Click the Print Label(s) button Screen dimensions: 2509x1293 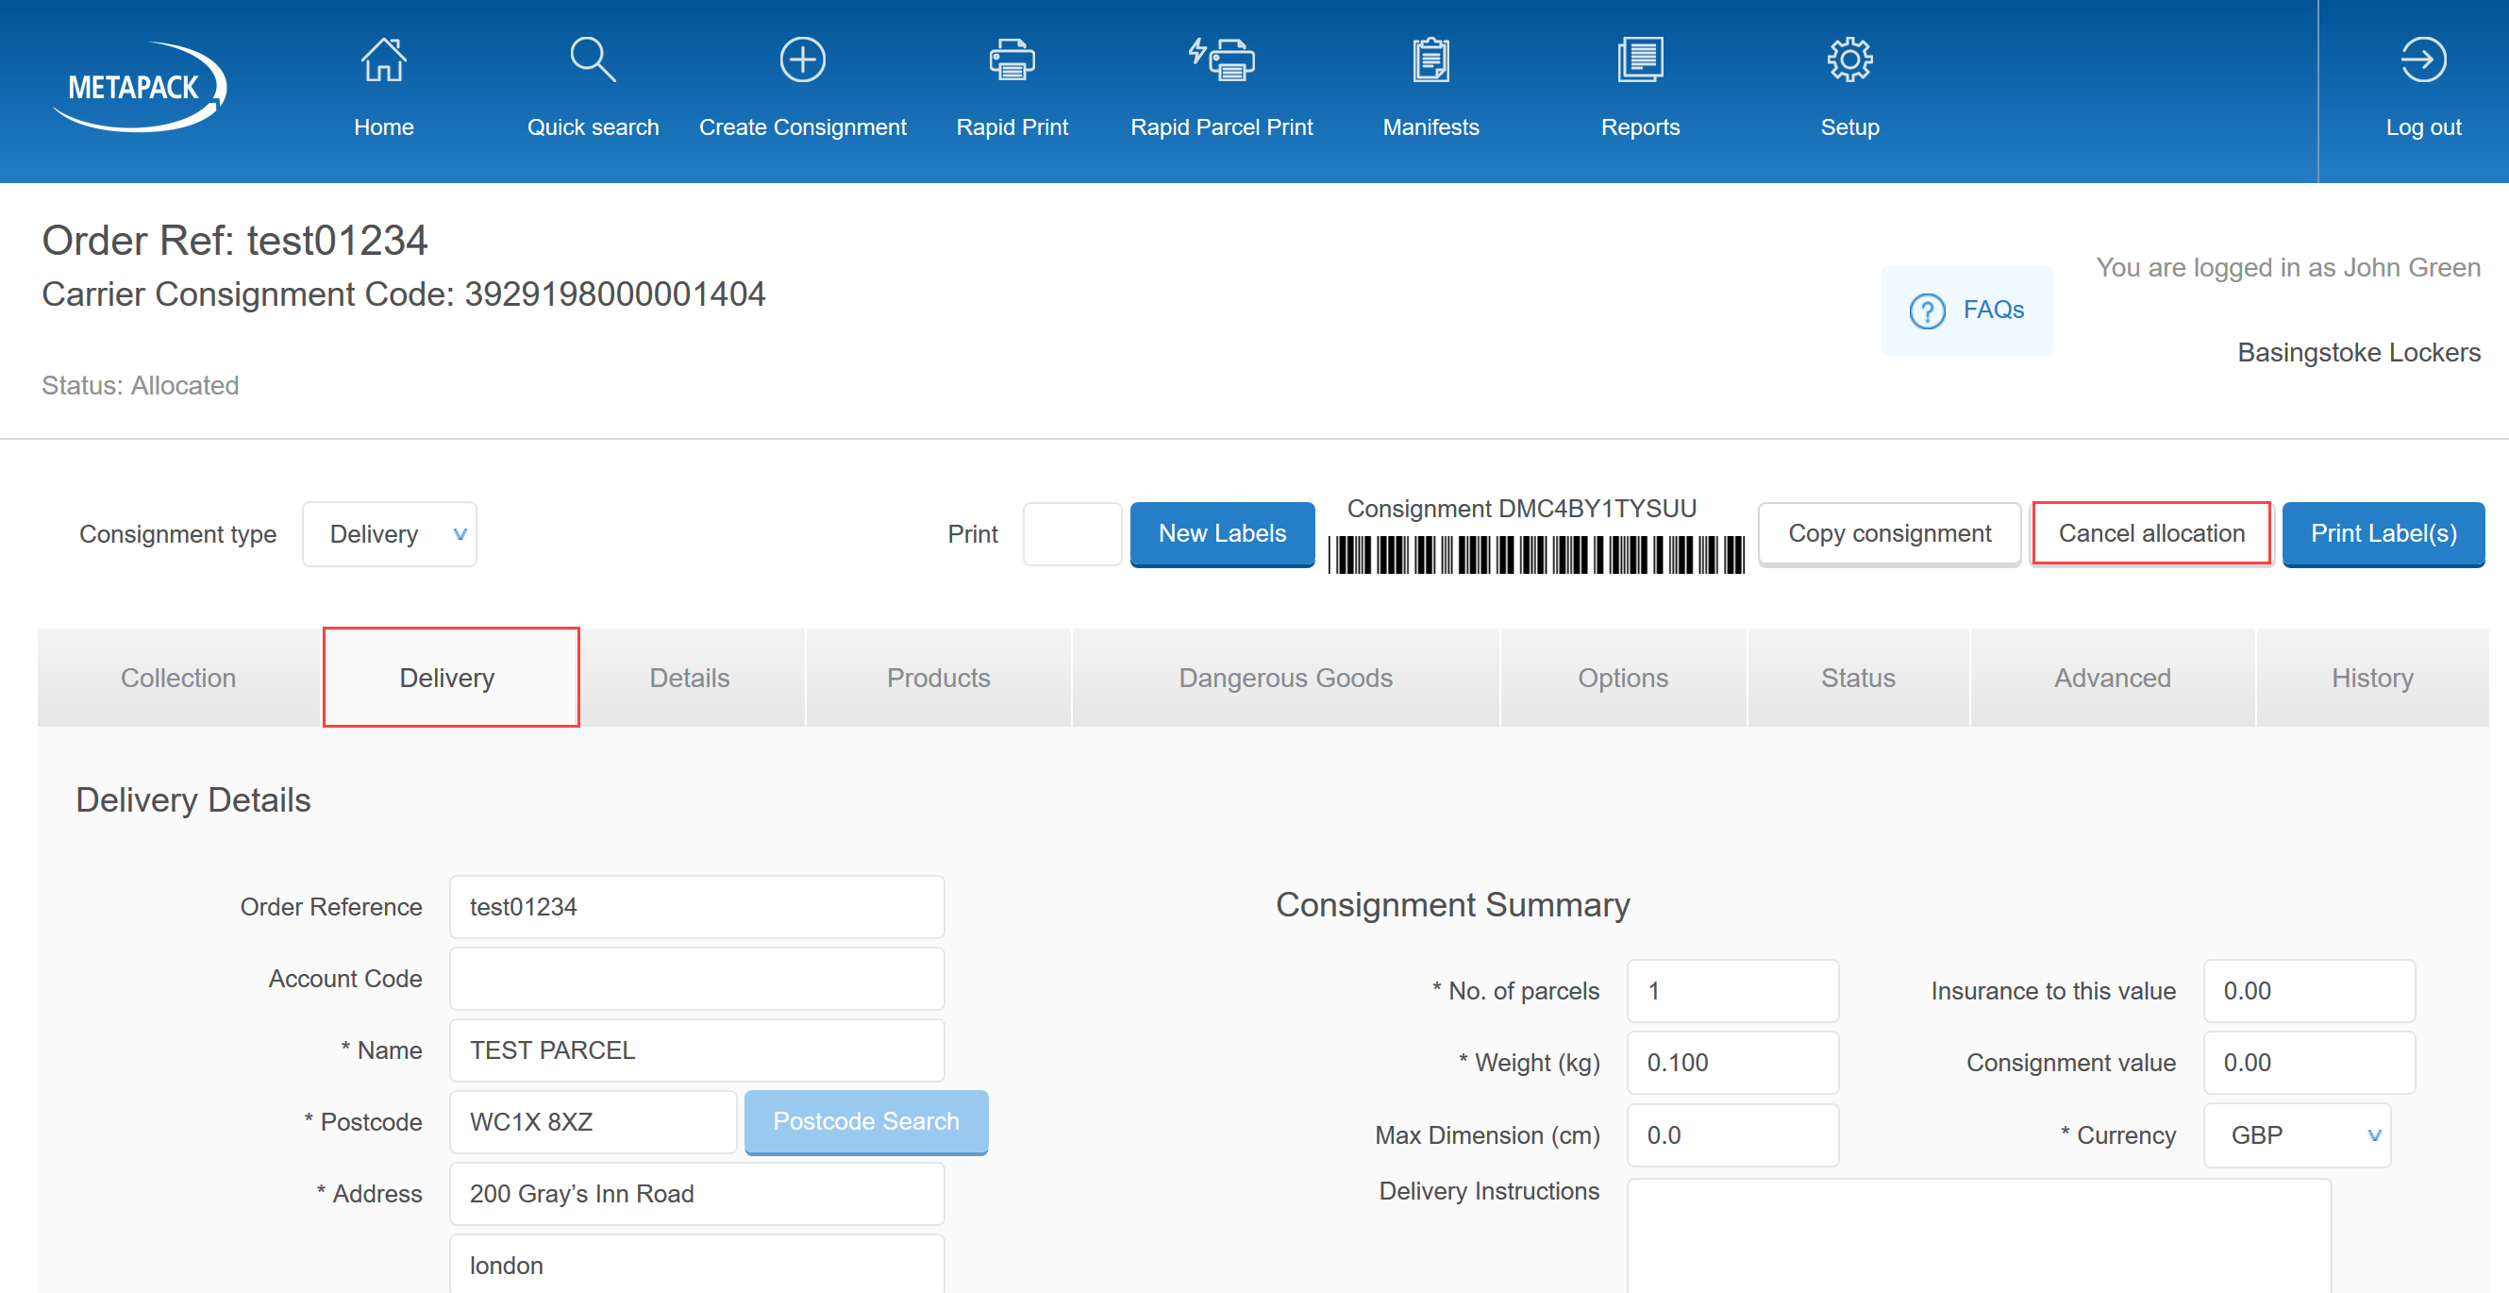point(2383,534)
